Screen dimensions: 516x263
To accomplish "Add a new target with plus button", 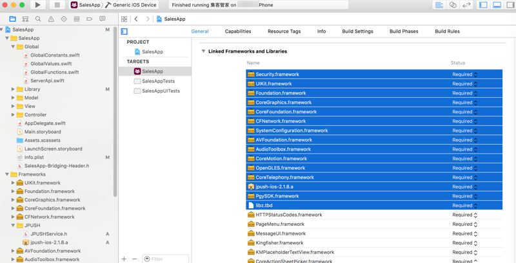I will click(x=124, y=258).
